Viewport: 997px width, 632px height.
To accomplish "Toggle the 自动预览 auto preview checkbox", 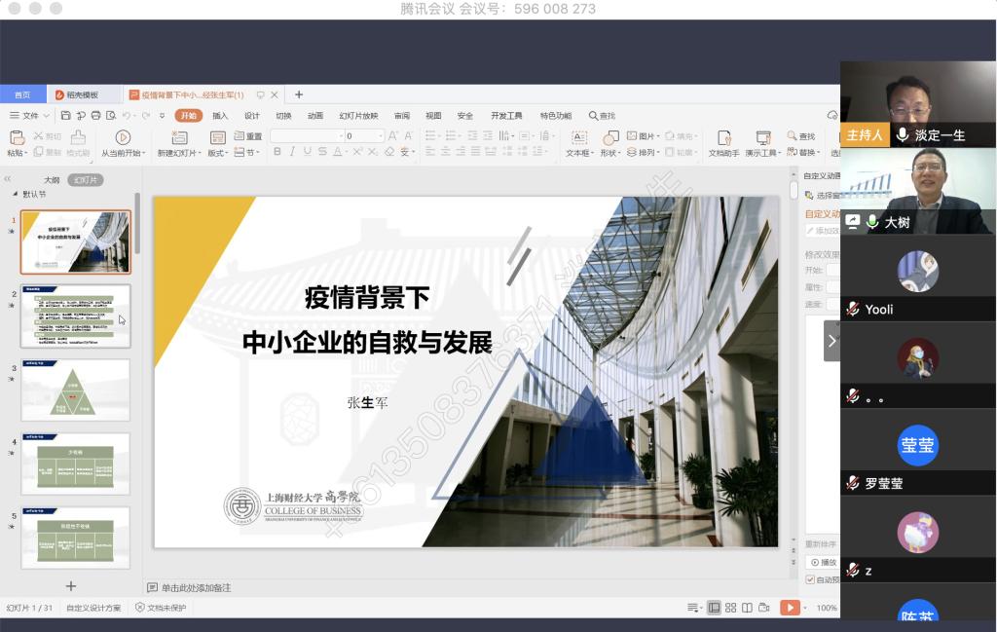I will click(x=810, y=579).
